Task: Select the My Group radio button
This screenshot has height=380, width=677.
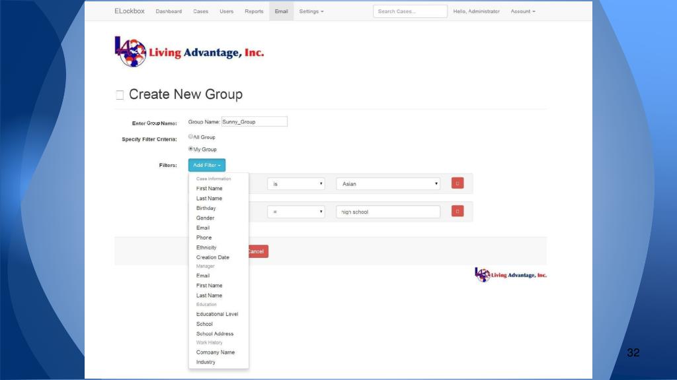Action: [190, 148]
